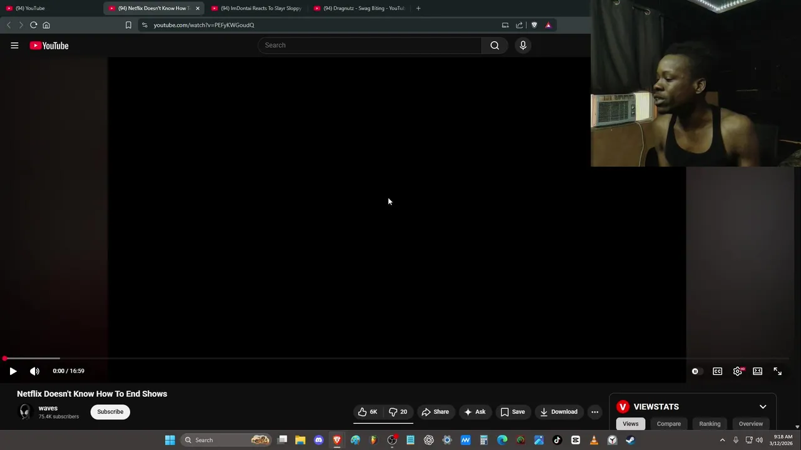Open ChatGPT from the taskbar

(429, 440)
